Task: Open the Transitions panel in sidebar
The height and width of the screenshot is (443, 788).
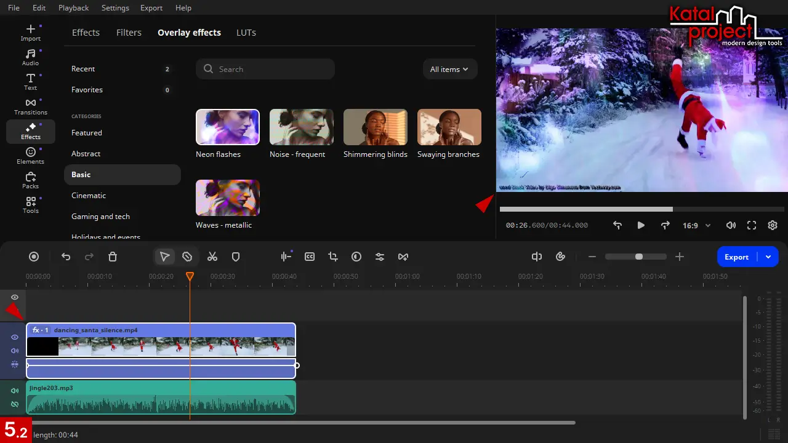Action: (x=30, y=106)
